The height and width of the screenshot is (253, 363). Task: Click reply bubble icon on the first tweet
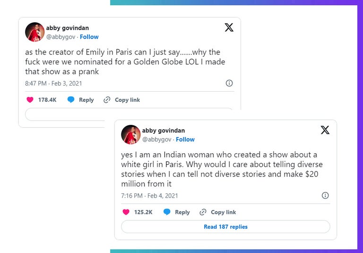[71, 100]
